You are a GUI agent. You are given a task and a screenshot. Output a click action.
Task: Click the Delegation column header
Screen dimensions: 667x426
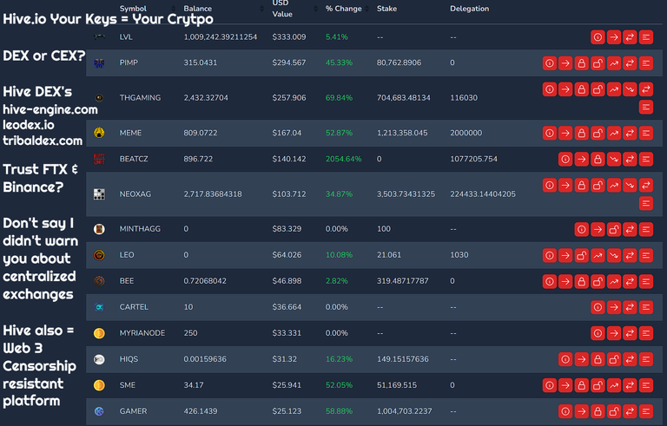[470, 9]
